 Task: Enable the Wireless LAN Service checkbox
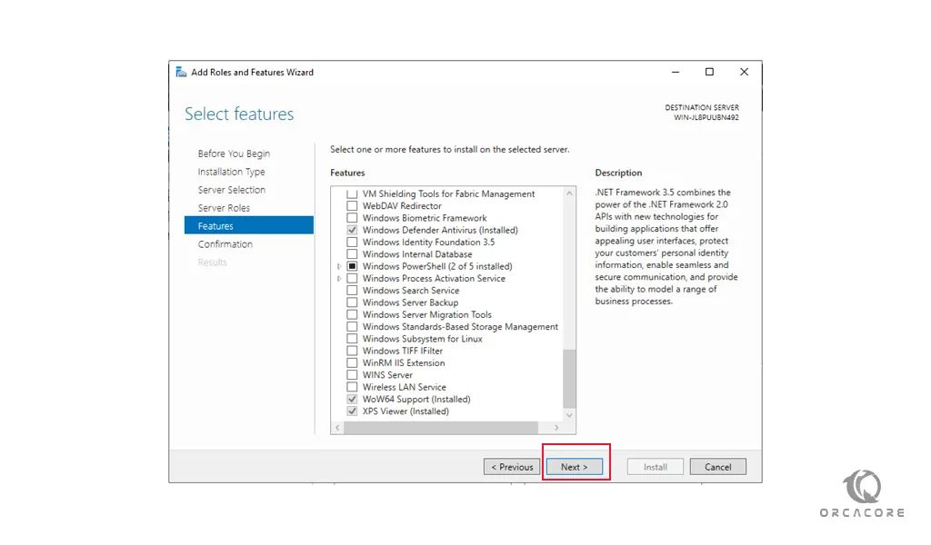(x=352, y=387)
